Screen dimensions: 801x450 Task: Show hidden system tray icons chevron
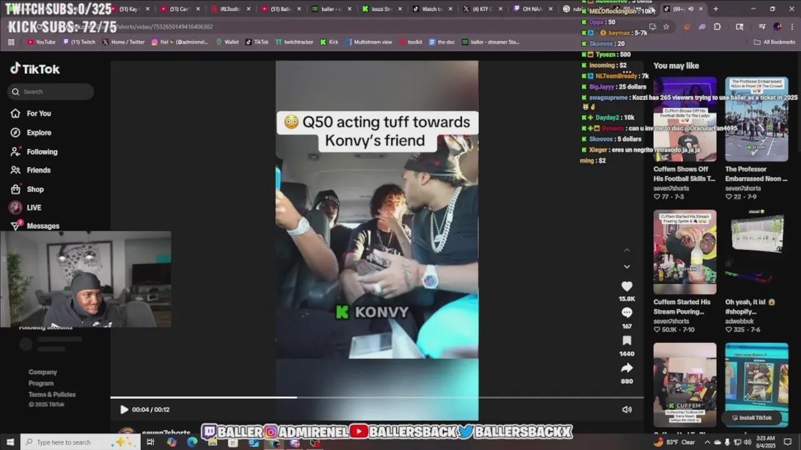point(707,442)
